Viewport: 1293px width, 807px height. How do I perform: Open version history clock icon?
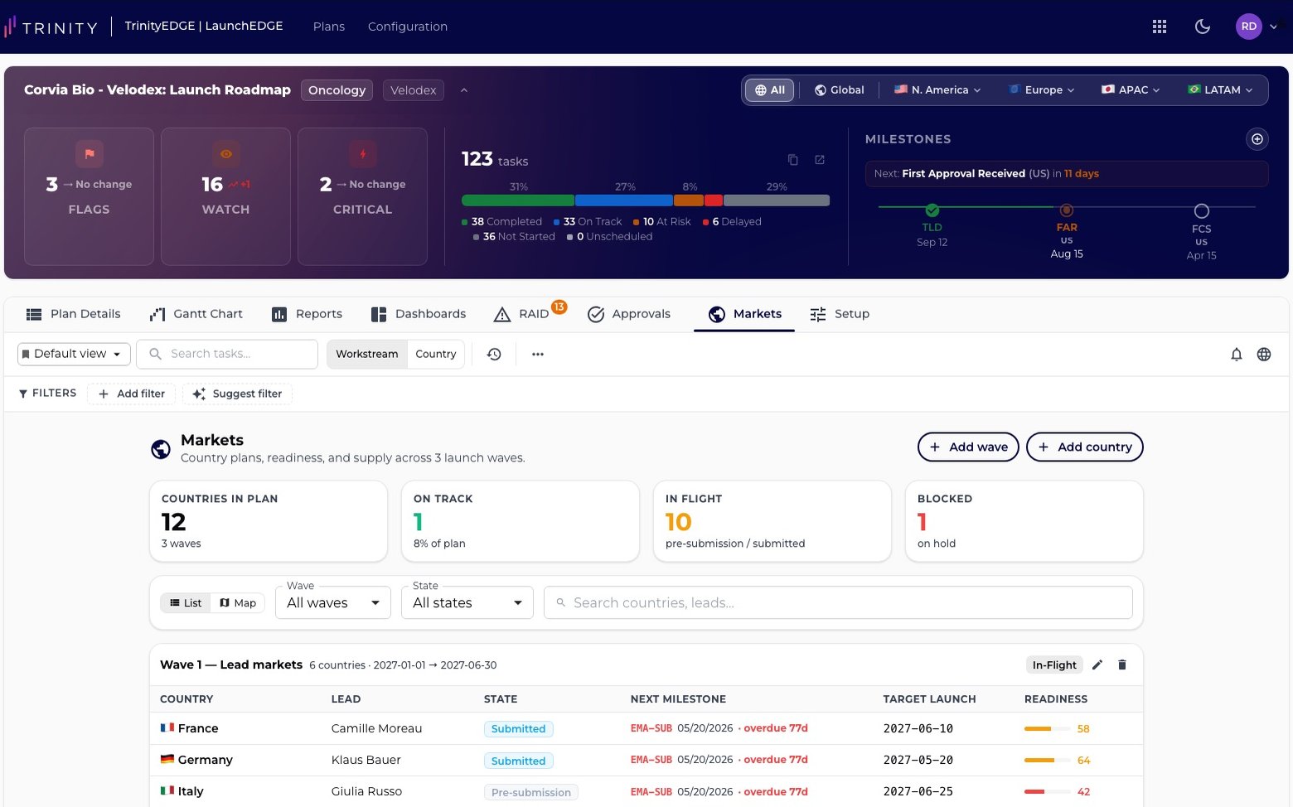(494, 355)
